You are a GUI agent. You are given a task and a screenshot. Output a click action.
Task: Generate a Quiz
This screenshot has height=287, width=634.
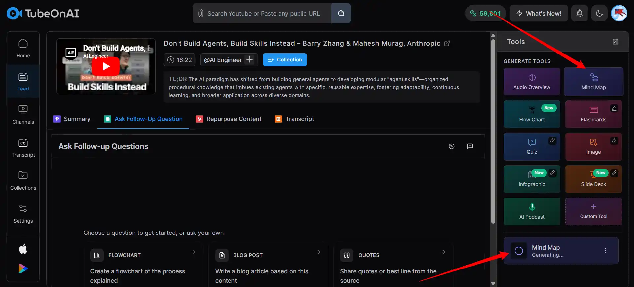click(532, 147)
